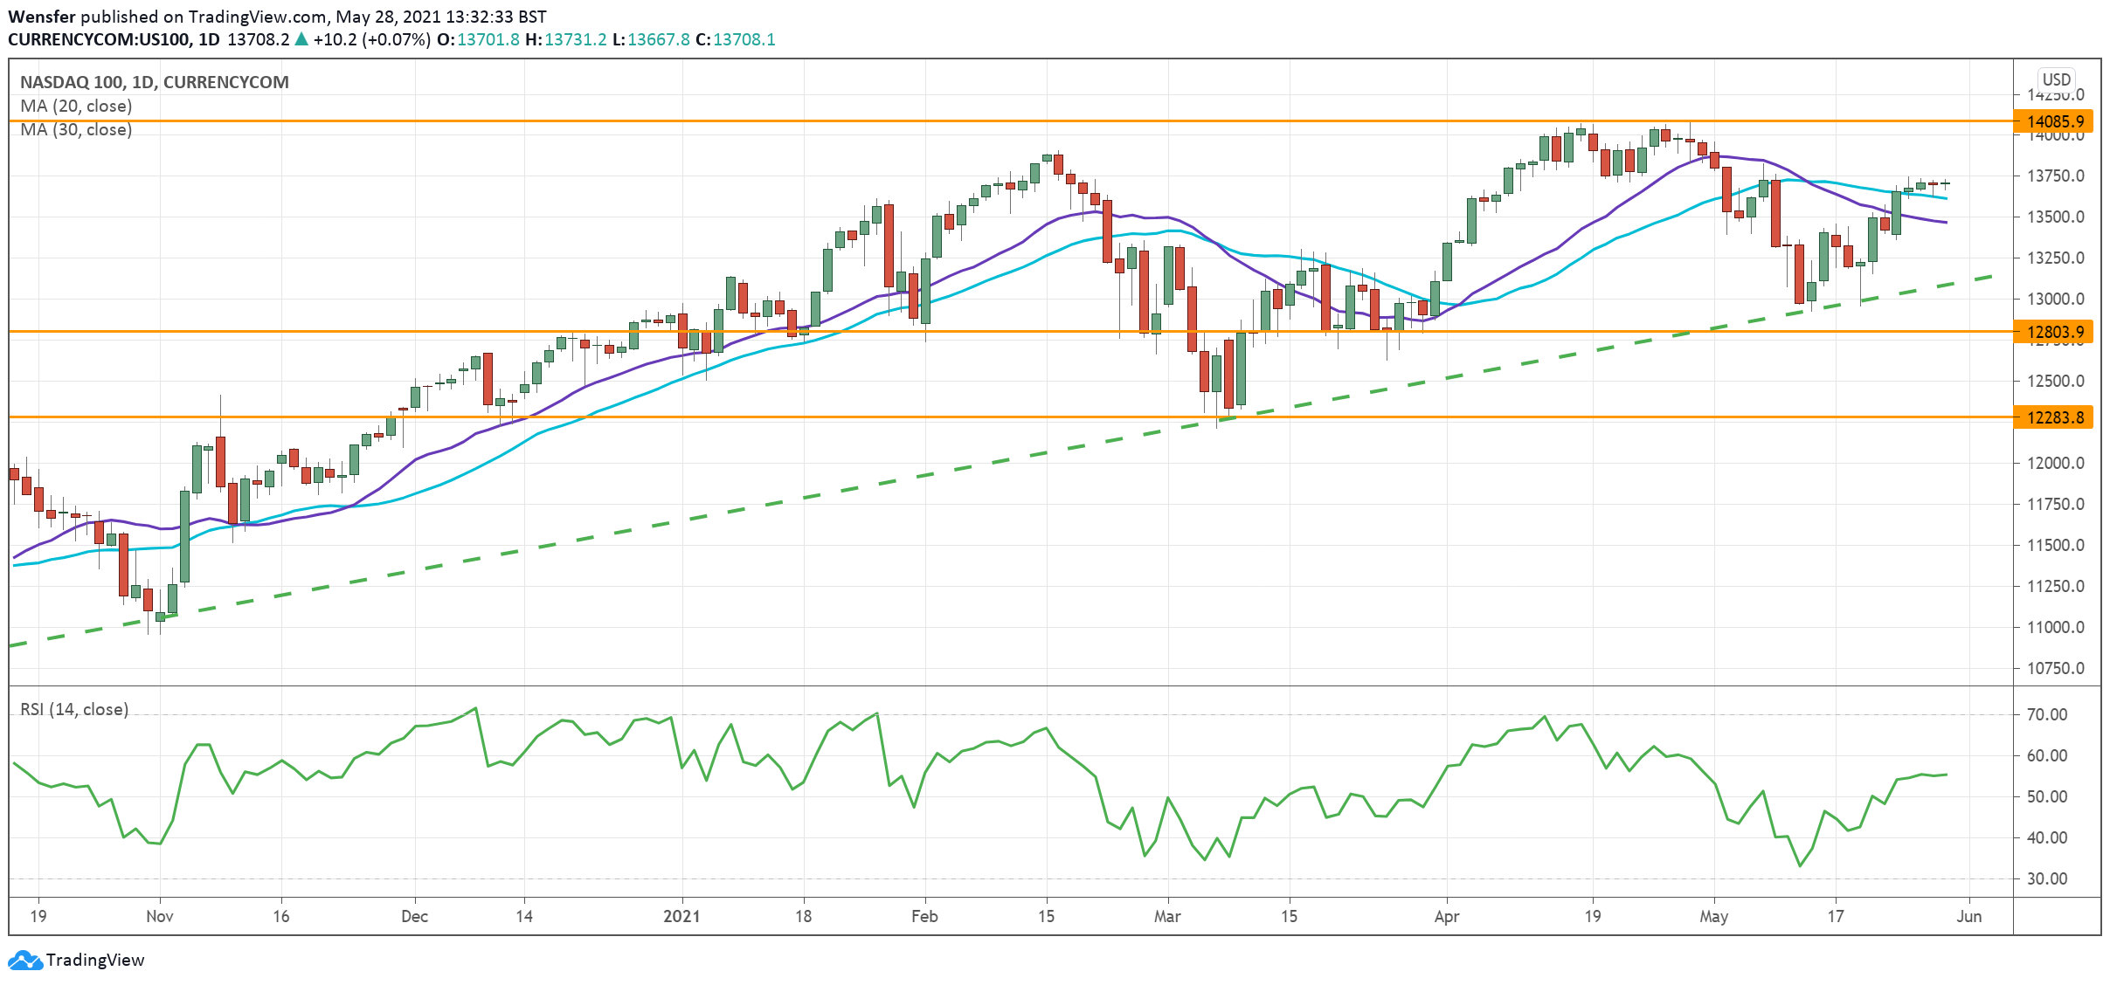The width and height of the screenshot is (2110, 985).
Task: Click the Nov date axis label
Action: pyautogui.click(x=160, y=916)
